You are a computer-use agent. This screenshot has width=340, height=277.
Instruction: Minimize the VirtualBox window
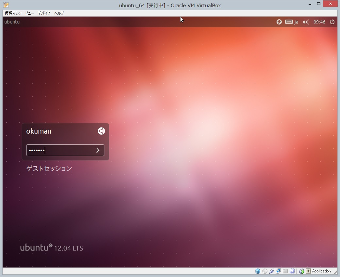tap(310, 4)
